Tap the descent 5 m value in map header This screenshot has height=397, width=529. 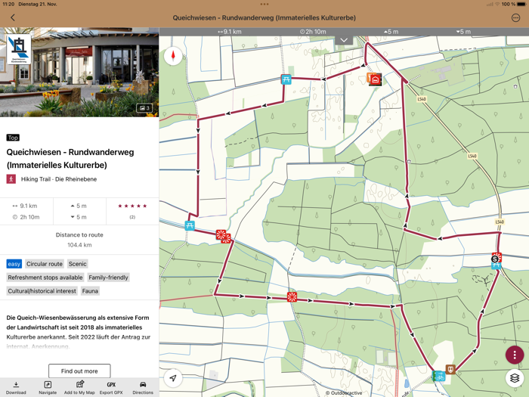coord(463,32)
